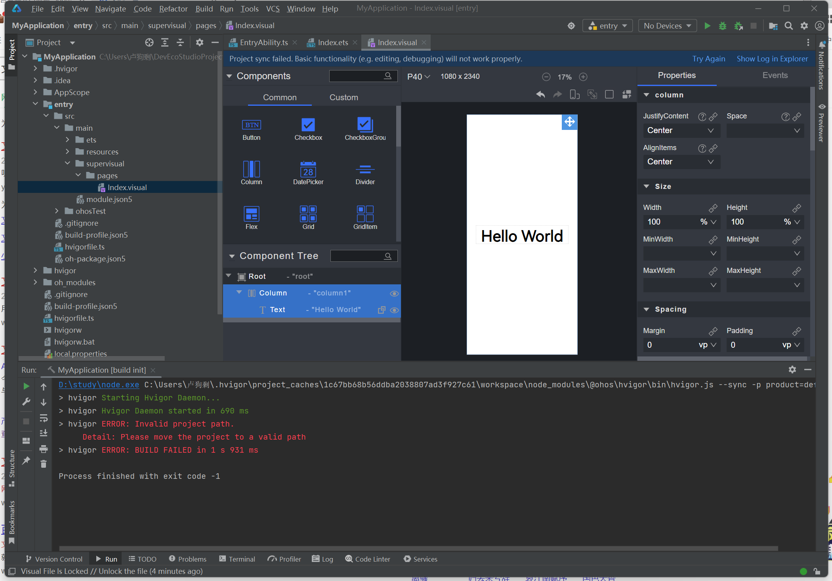This screenshot has width=832, height=581.
Task: Open the D:\study\node.exe link
Action: point(99,385)
